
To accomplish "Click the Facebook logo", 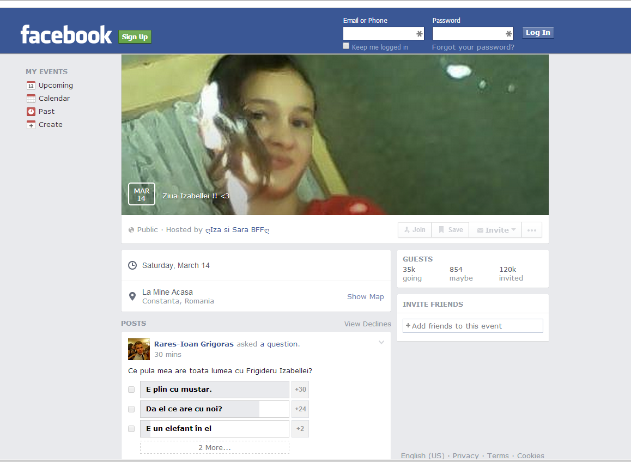I will [x=66, y=35].
